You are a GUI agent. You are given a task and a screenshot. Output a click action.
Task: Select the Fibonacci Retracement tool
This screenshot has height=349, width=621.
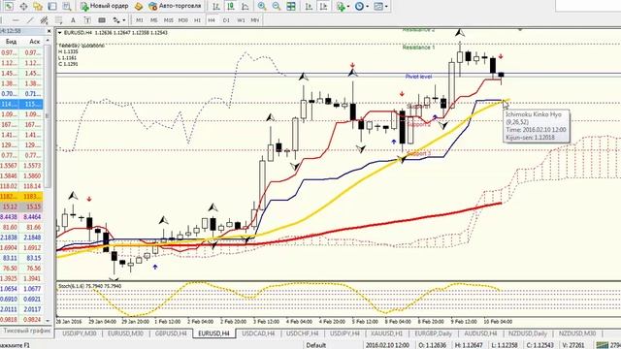tap(58, 20)
